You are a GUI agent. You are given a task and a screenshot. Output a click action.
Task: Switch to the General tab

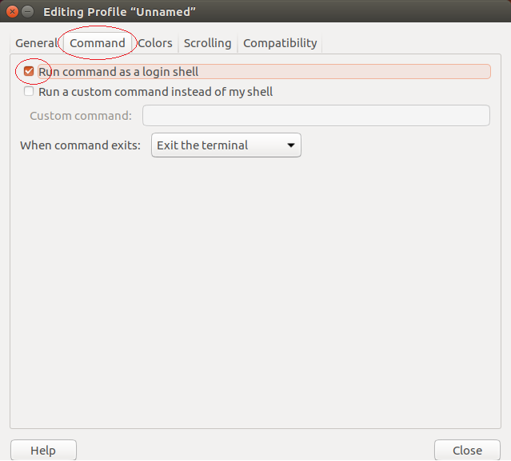pos(37,43)
